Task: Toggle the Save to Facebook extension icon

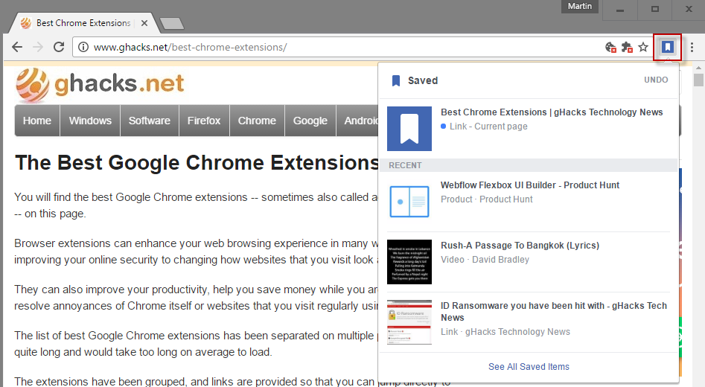Action: 668,47
